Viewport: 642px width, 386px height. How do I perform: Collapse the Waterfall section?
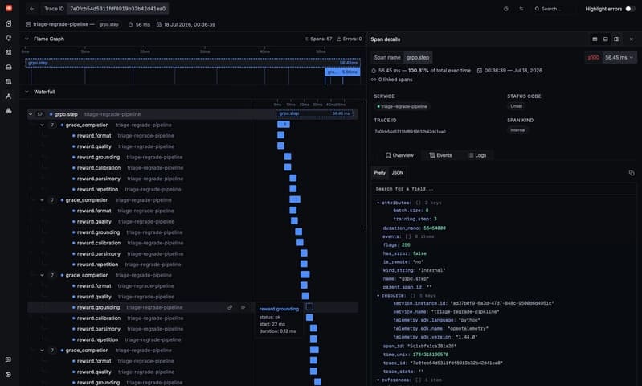click(x=27, y=92)
